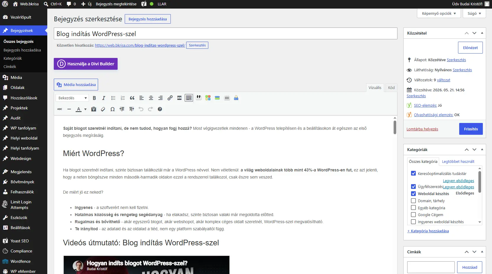Align text to the right
The width and height of the screenshot is (492, 274).
pyautogui.click(x=160, y=98)
